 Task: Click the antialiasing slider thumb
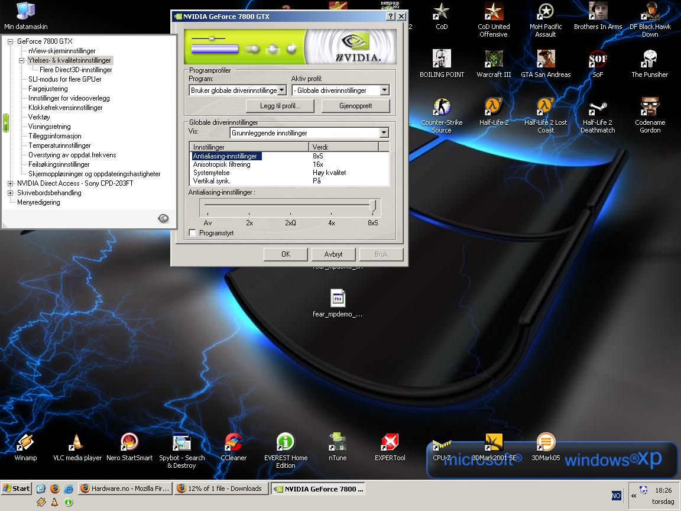click(372, 206)
